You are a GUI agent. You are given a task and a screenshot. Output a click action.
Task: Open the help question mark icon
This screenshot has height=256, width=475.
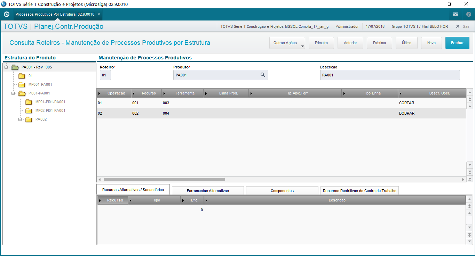[x=469, y=14]
